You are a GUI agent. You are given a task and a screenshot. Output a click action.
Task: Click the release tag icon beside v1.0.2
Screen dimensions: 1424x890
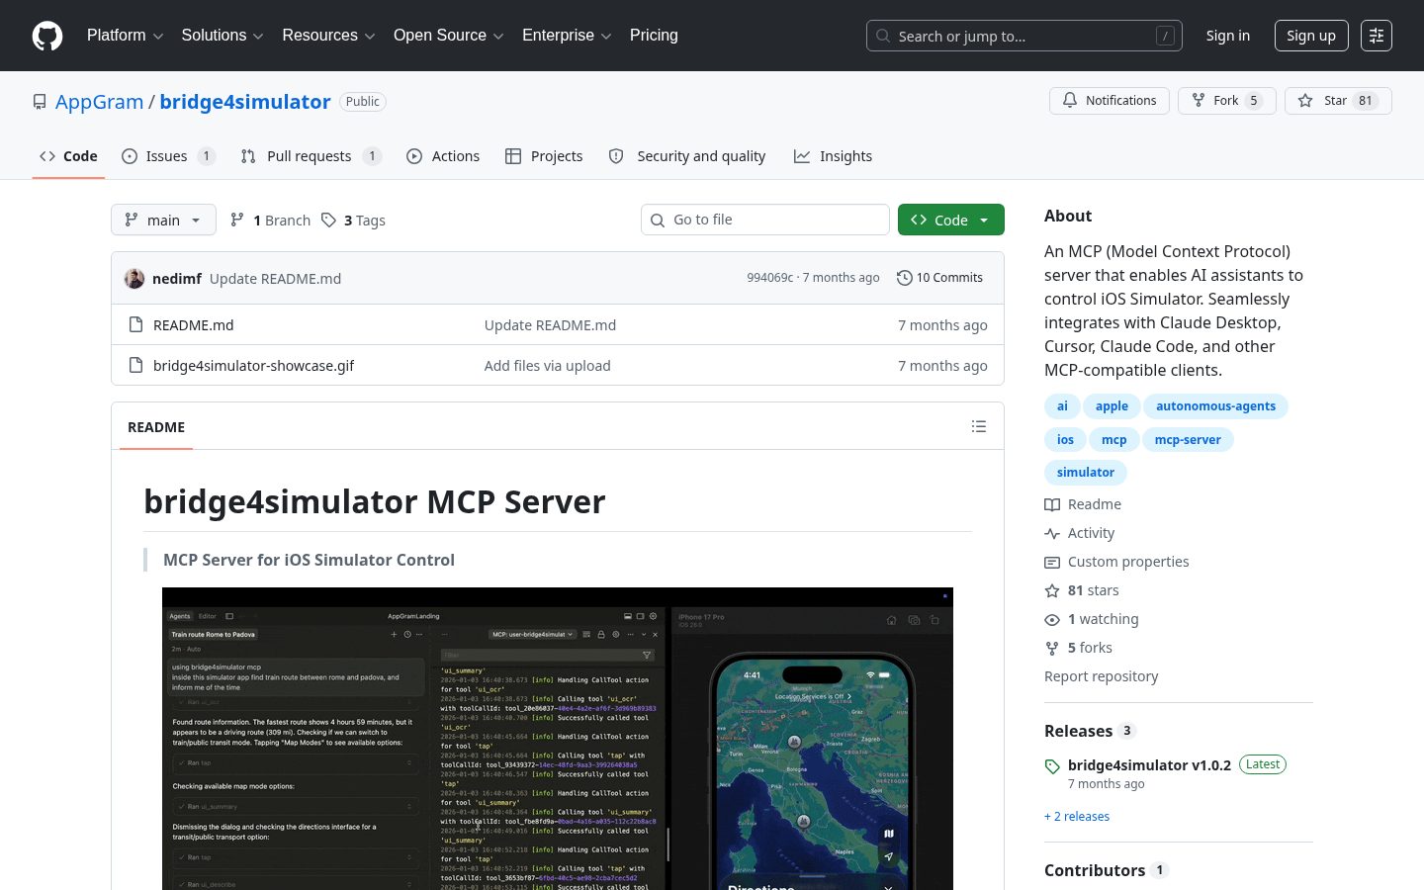point(1052,766)
